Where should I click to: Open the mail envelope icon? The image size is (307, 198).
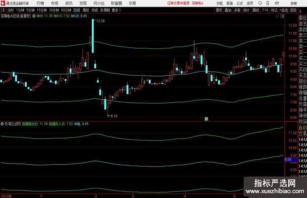point(277,3)
